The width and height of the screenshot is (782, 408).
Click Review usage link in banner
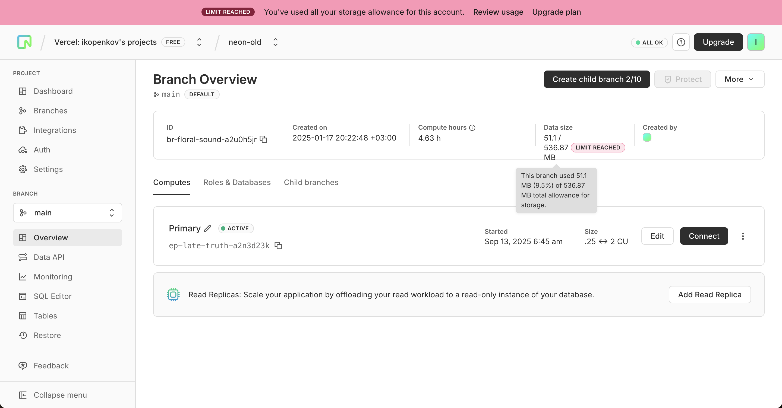coord(498,12)
